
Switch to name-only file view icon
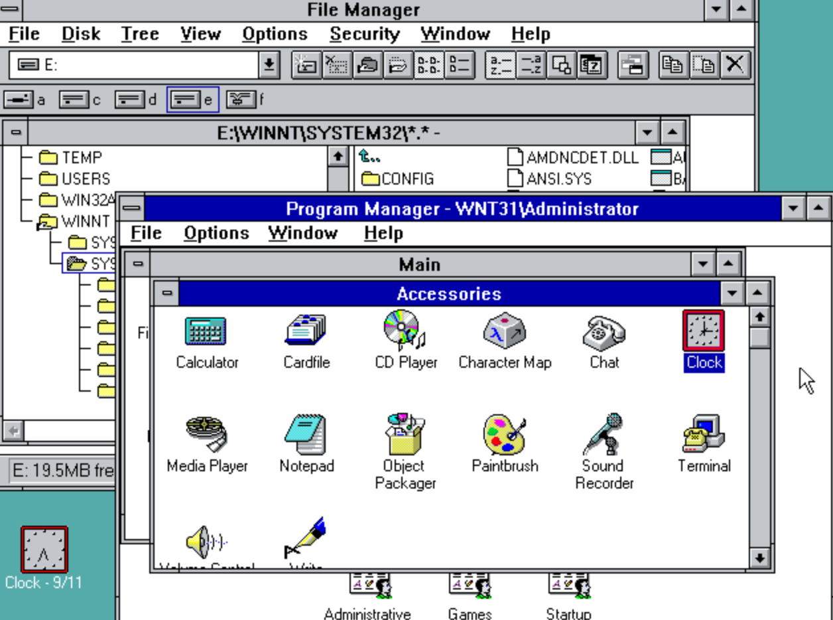pos(428,65)
